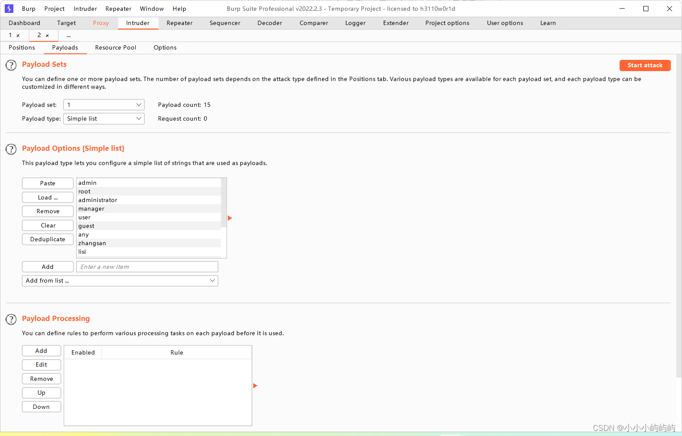
Task: Select the admin payload entry
Action: tap(149, 183)
